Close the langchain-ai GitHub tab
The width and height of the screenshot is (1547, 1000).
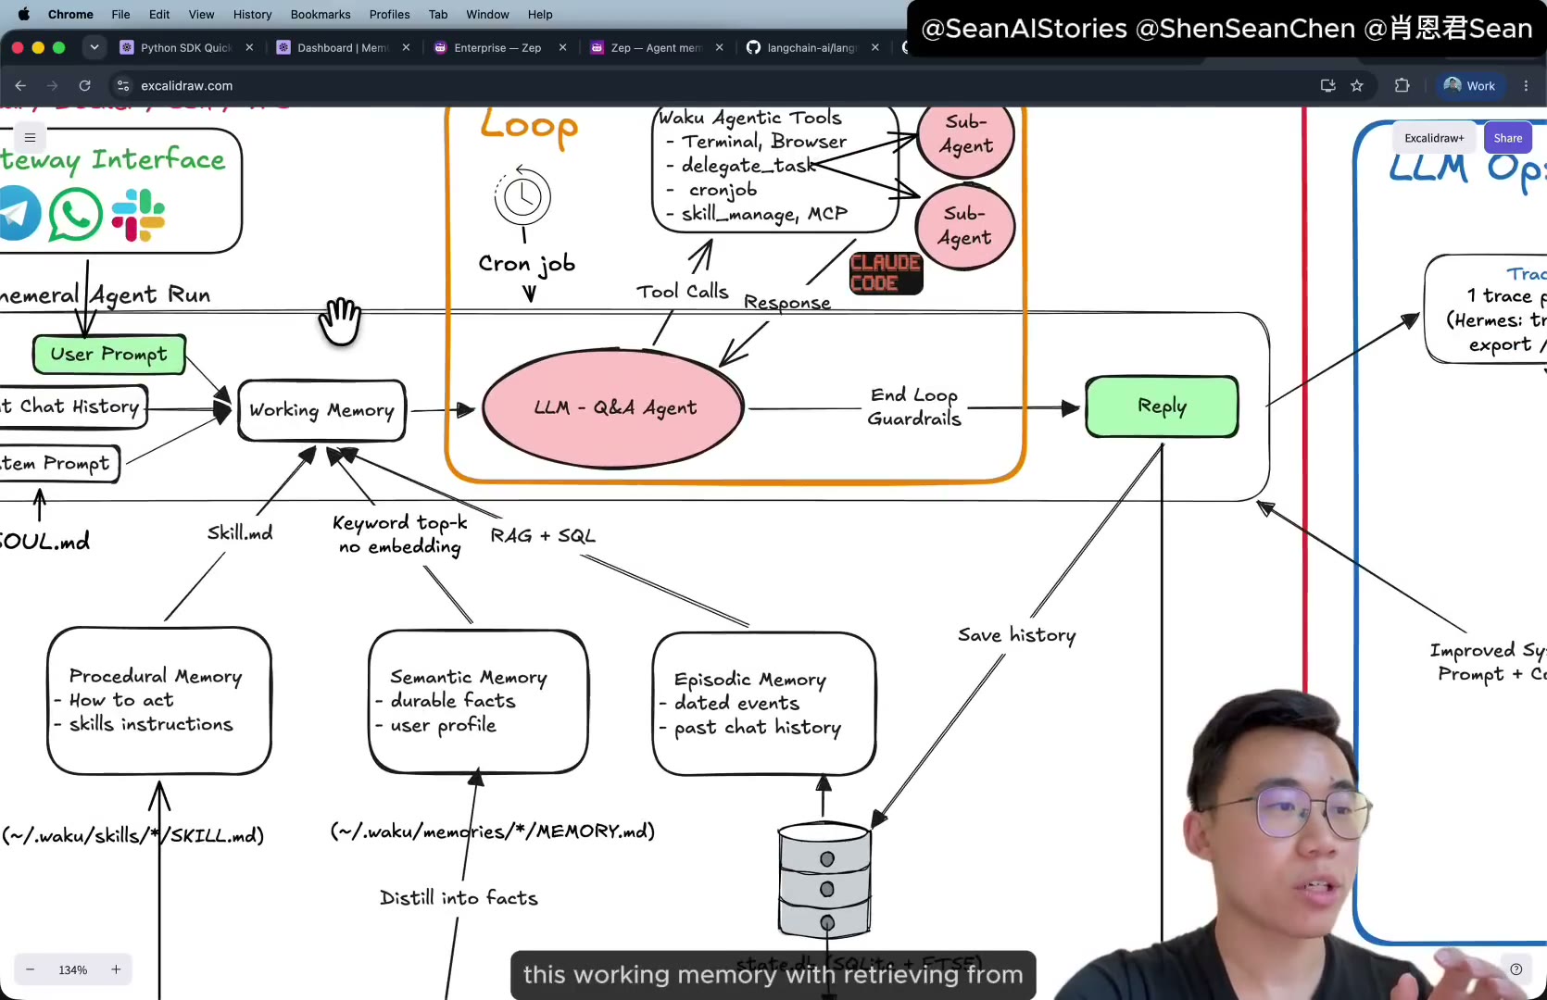[x=874, y=47]
